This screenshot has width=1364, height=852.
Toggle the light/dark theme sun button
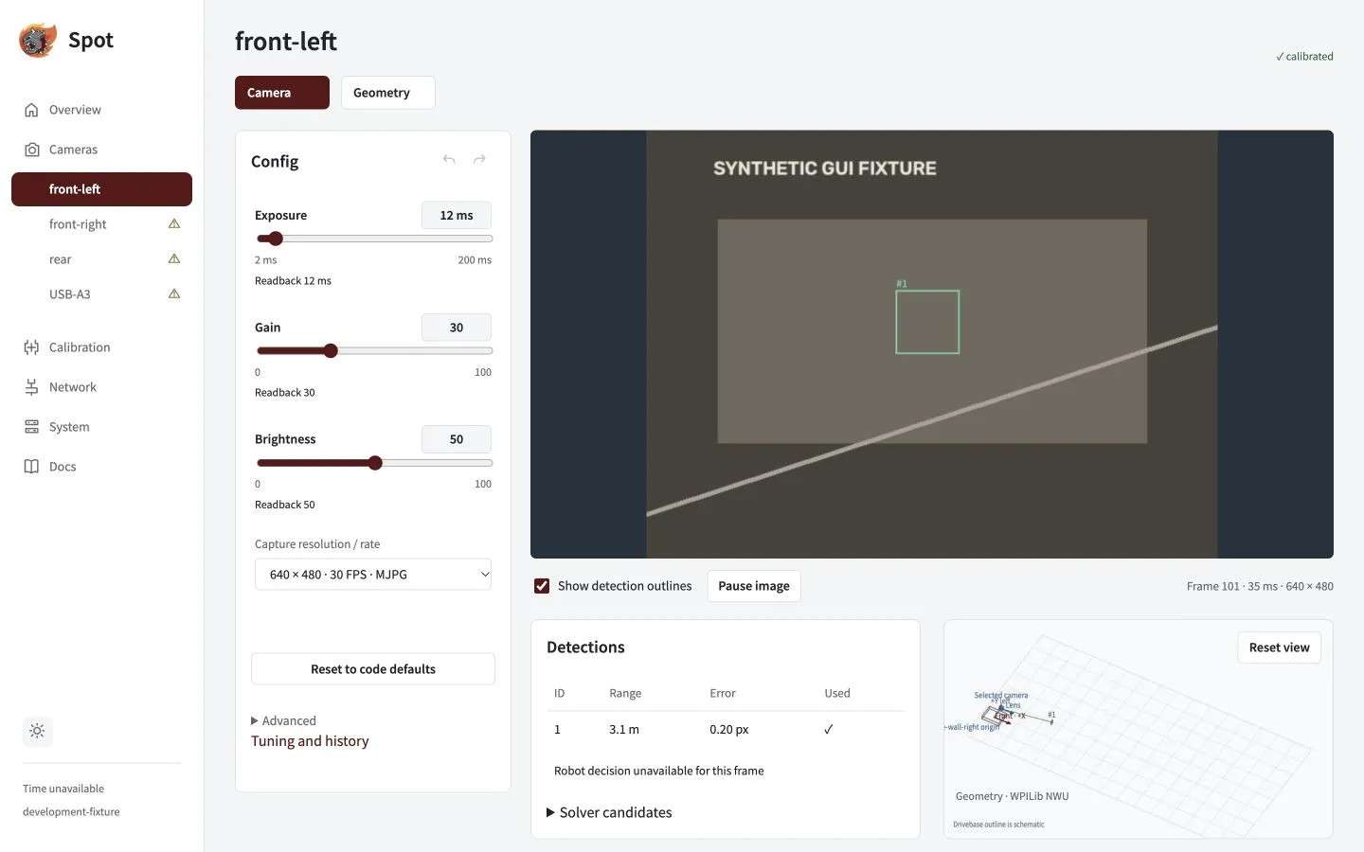(x=37, y=731)
